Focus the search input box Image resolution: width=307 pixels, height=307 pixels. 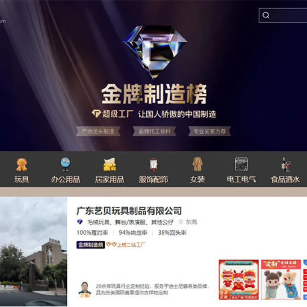[x=283, y=15]
